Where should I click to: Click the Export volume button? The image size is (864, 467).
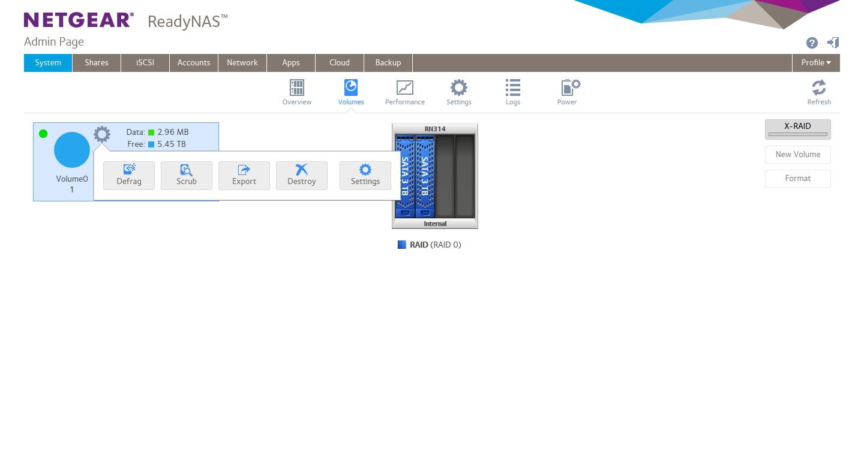[x=244, y=176]
